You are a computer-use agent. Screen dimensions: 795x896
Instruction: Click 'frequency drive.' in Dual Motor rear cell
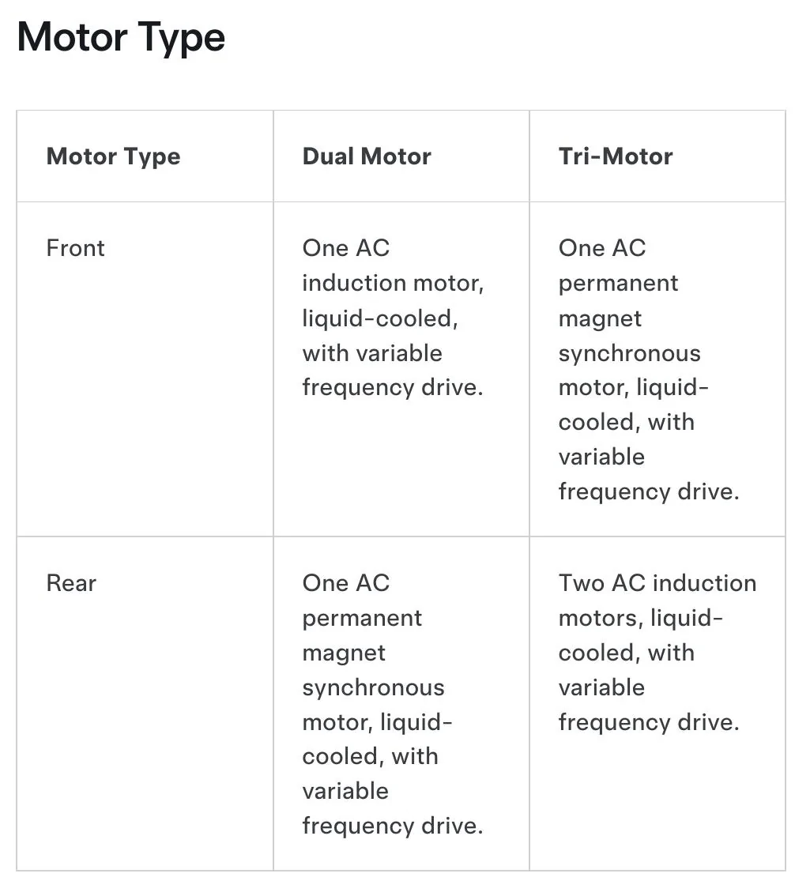[393, 826]
